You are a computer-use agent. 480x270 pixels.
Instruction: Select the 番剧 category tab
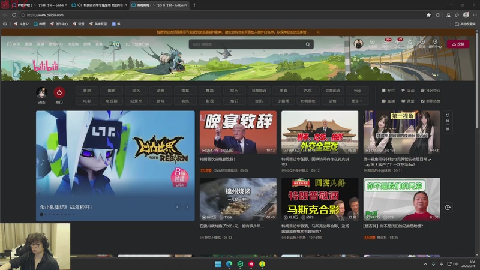click(x=87, y=91)
